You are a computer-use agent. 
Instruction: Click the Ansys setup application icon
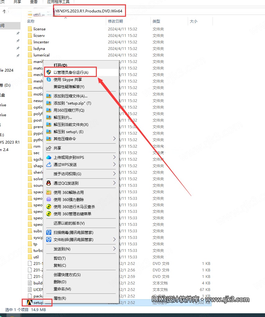tap(30, 302)
